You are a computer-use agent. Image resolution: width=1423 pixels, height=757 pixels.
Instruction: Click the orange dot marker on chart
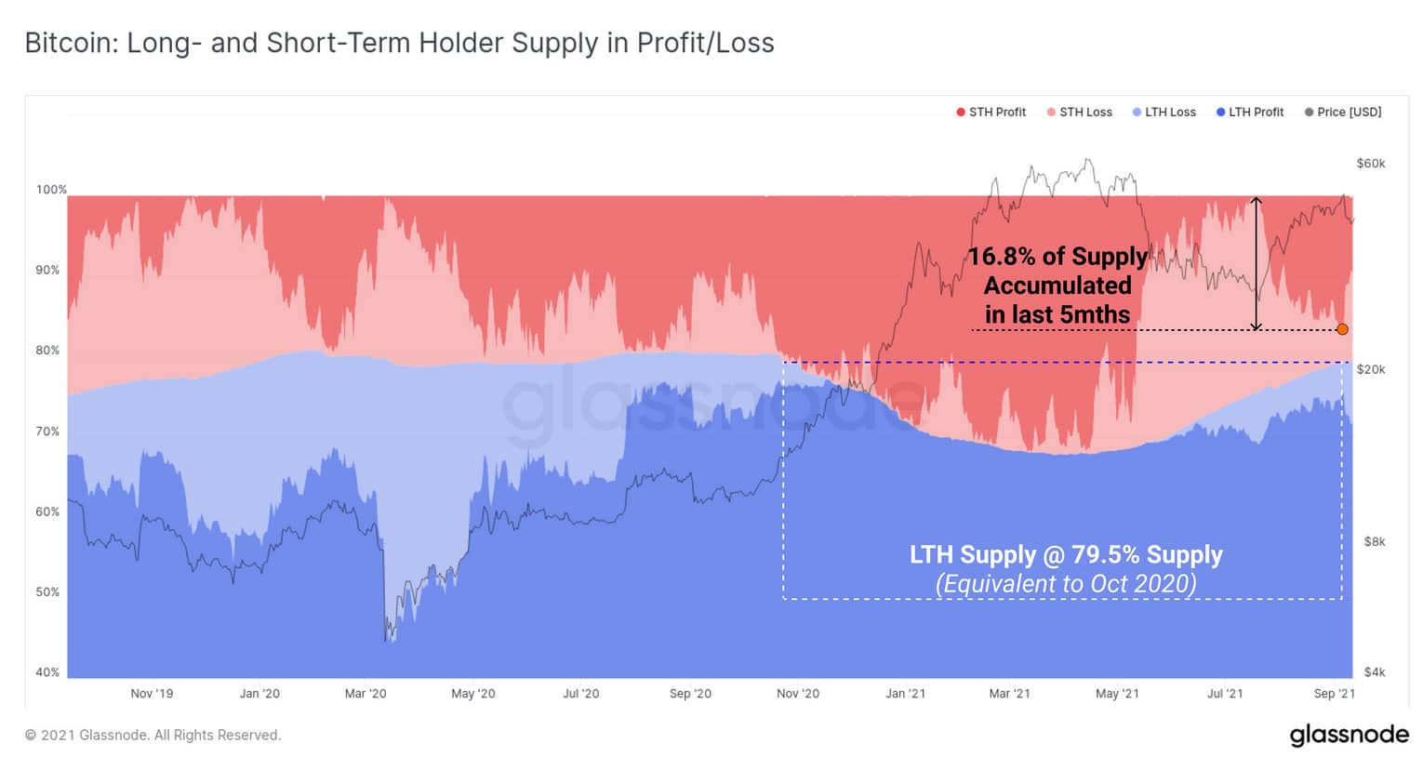click(1342, 329)
